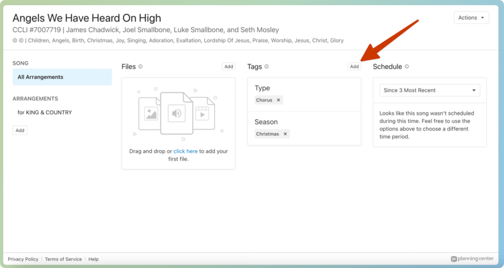This screenshot has height=268, width=504.
Task: Open the Terms of Service link
Action: tap(64, 259)
